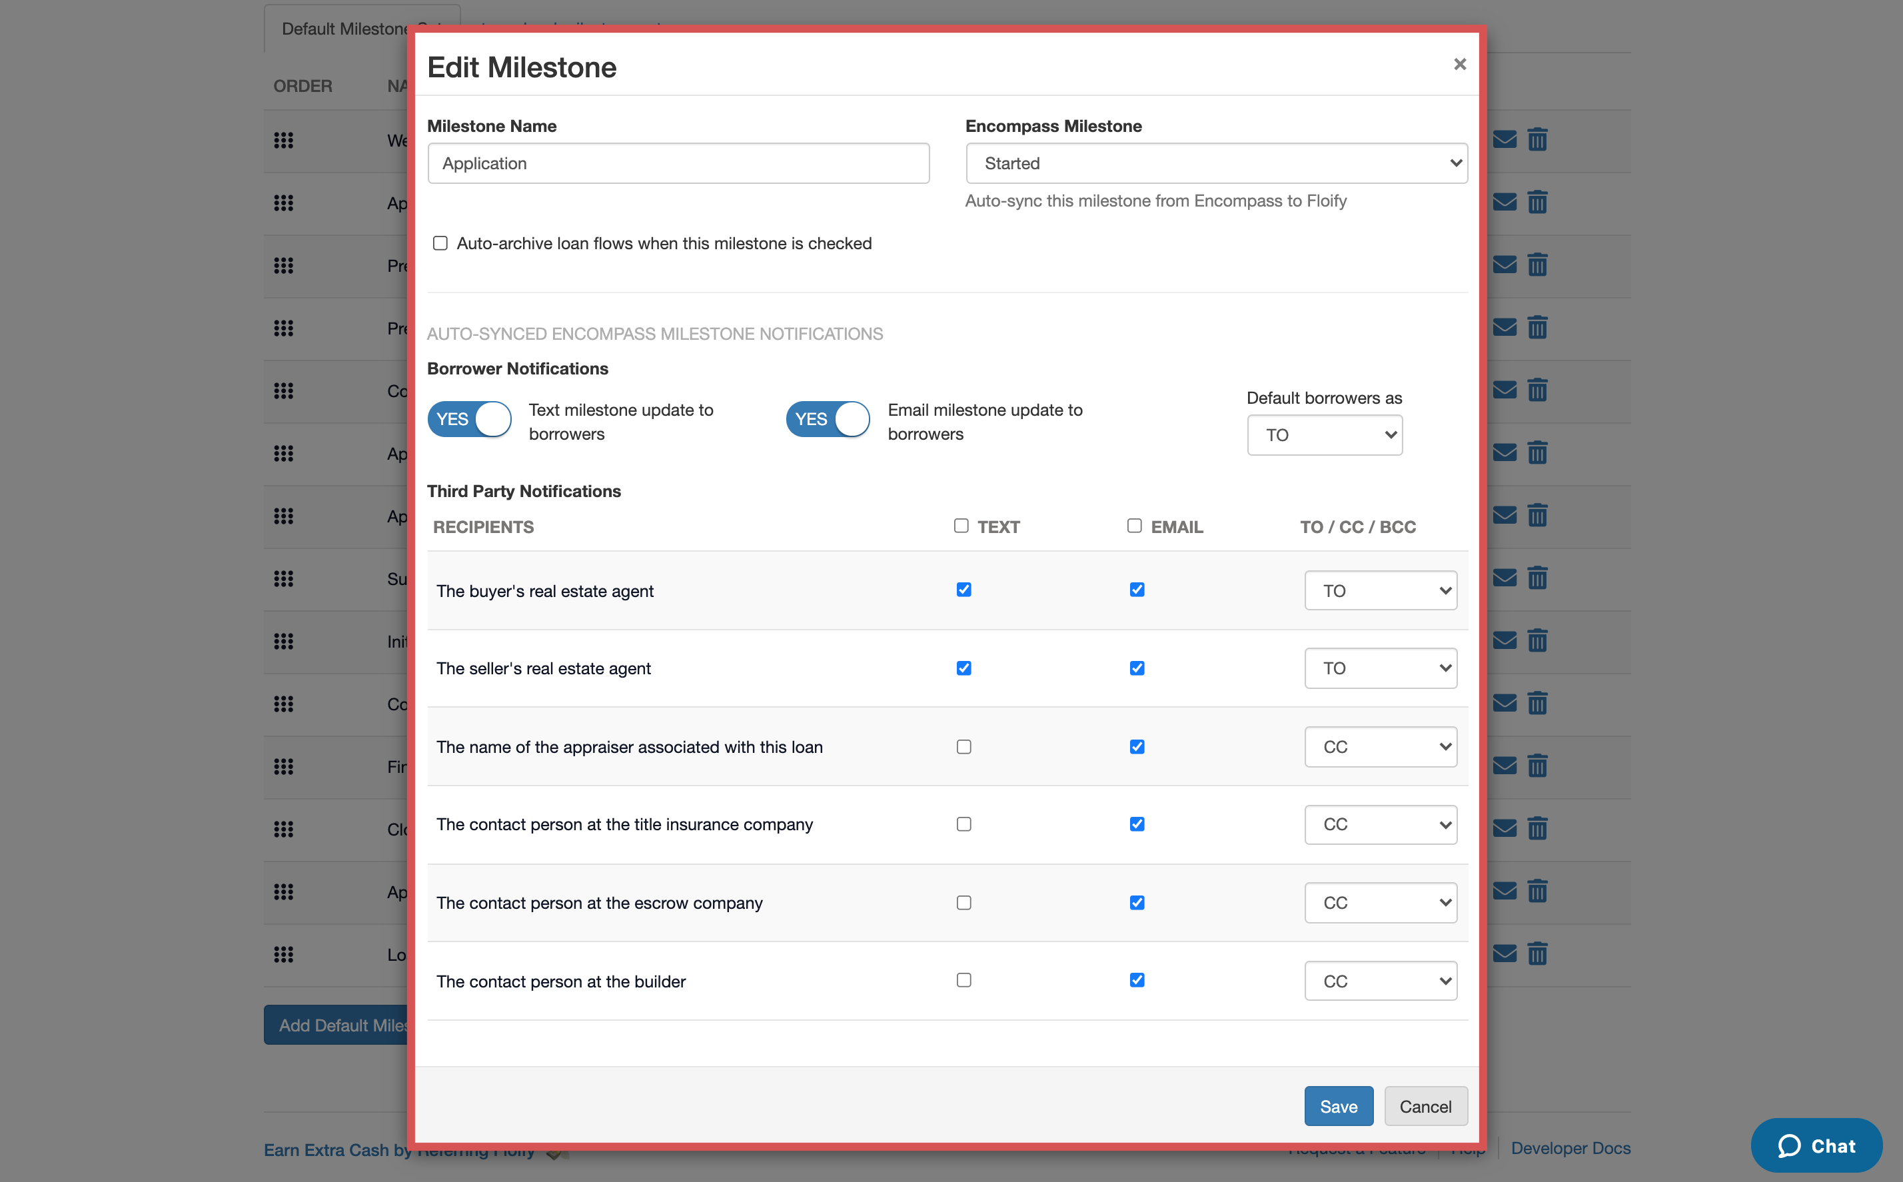This screenshot has width=1903, height=1182.
Task: Click the Save button
Action: [x=1338, y=1105]
